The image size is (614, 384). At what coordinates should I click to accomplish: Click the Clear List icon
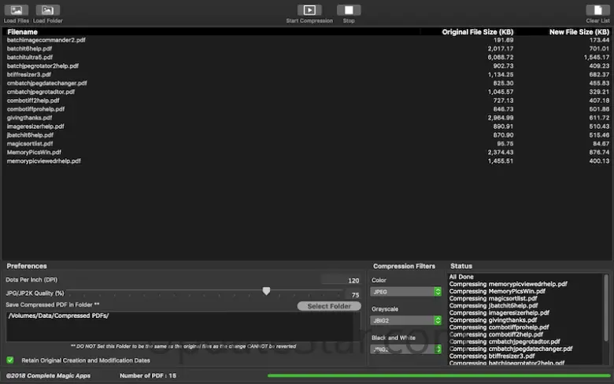597,10
